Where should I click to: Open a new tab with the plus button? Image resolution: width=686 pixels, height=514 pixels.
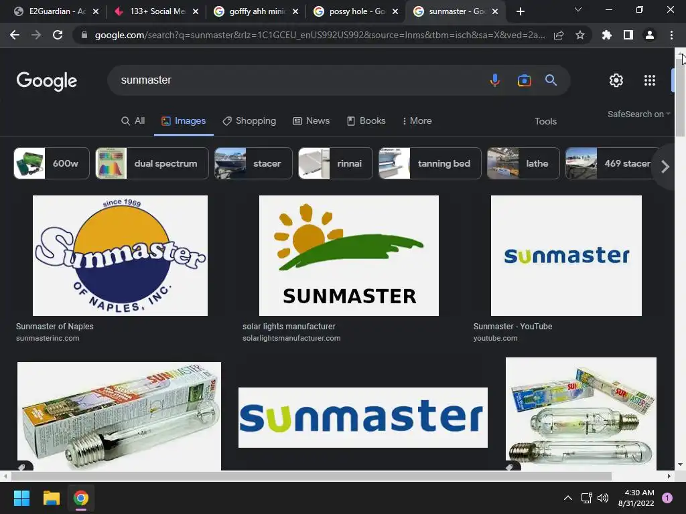[x=520, y=11]
